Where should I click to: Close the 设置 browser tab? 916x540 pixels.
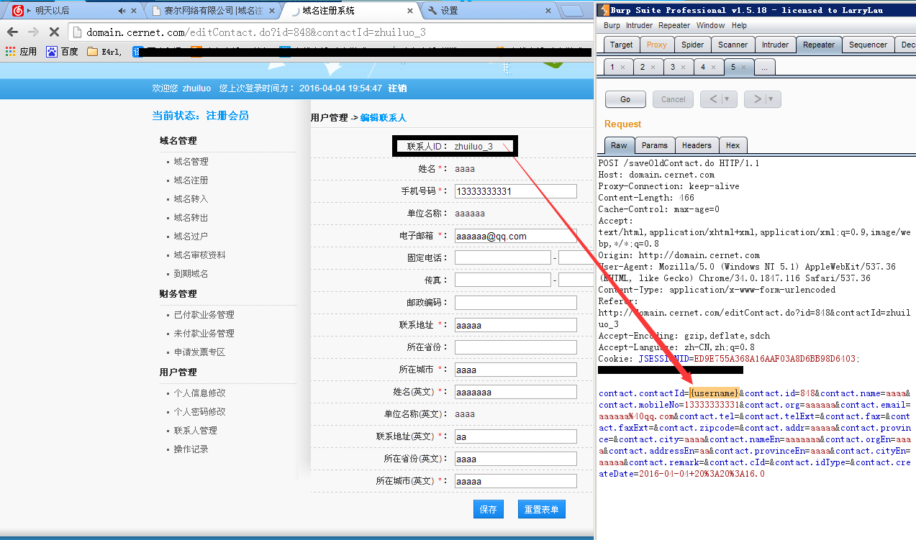tap(548, 11)
